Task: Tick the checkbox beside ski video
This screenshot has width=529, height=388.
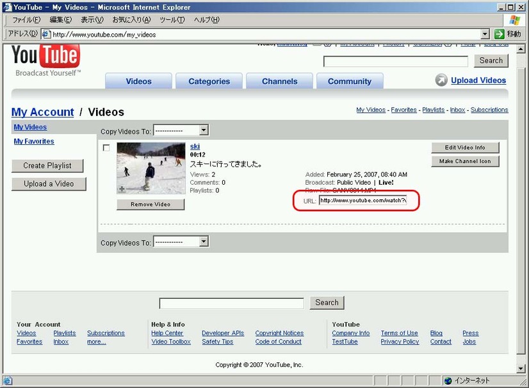Action: [x=106, y=148]
